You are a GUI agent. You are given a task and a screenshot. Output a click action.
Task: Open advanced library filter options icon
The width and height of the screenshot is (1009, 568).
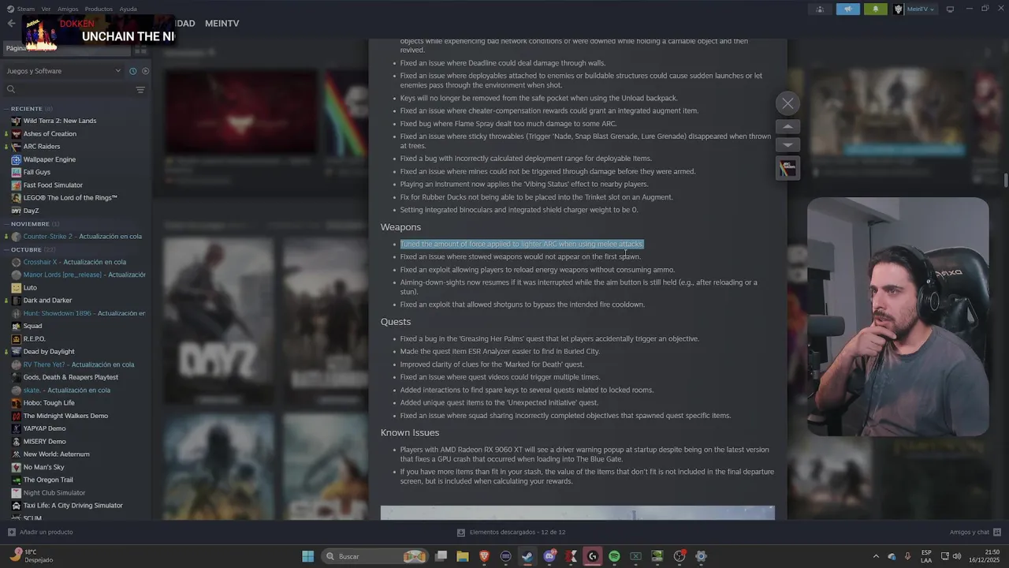tap(140, 89)
